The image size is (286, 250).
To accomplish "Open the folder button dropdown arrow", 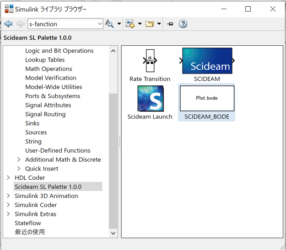I will pos(159,24).
